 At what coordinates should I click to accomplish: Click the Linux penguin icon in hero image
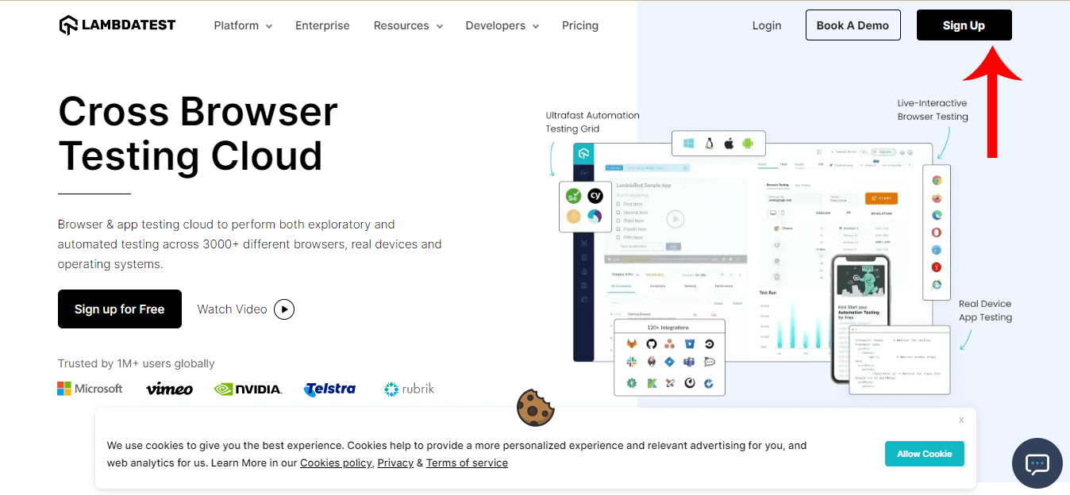click(x=708, y=144)
